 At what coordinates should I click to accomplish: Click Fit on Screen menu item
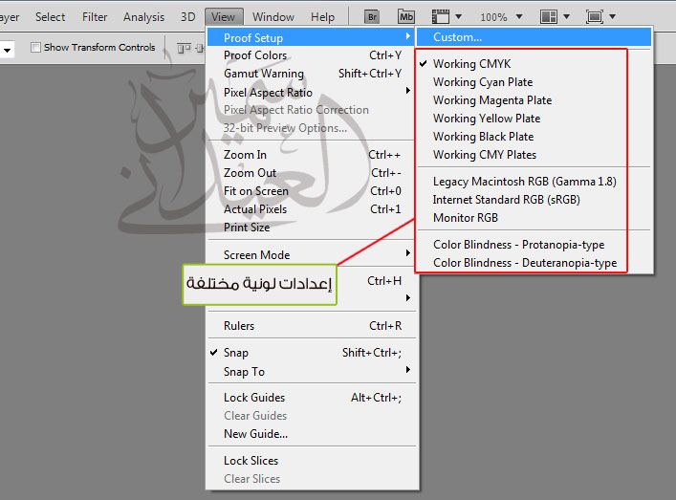click(x=258, y=191)
